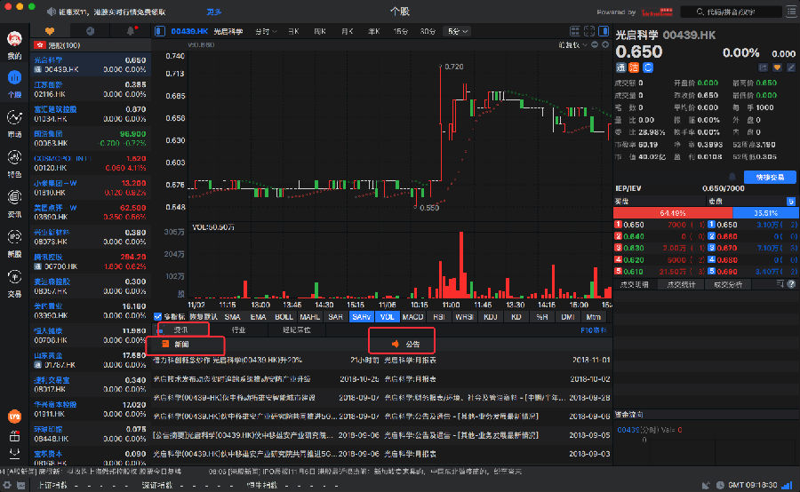Select the 经纪席位 broker tab

tap(297, 329)
